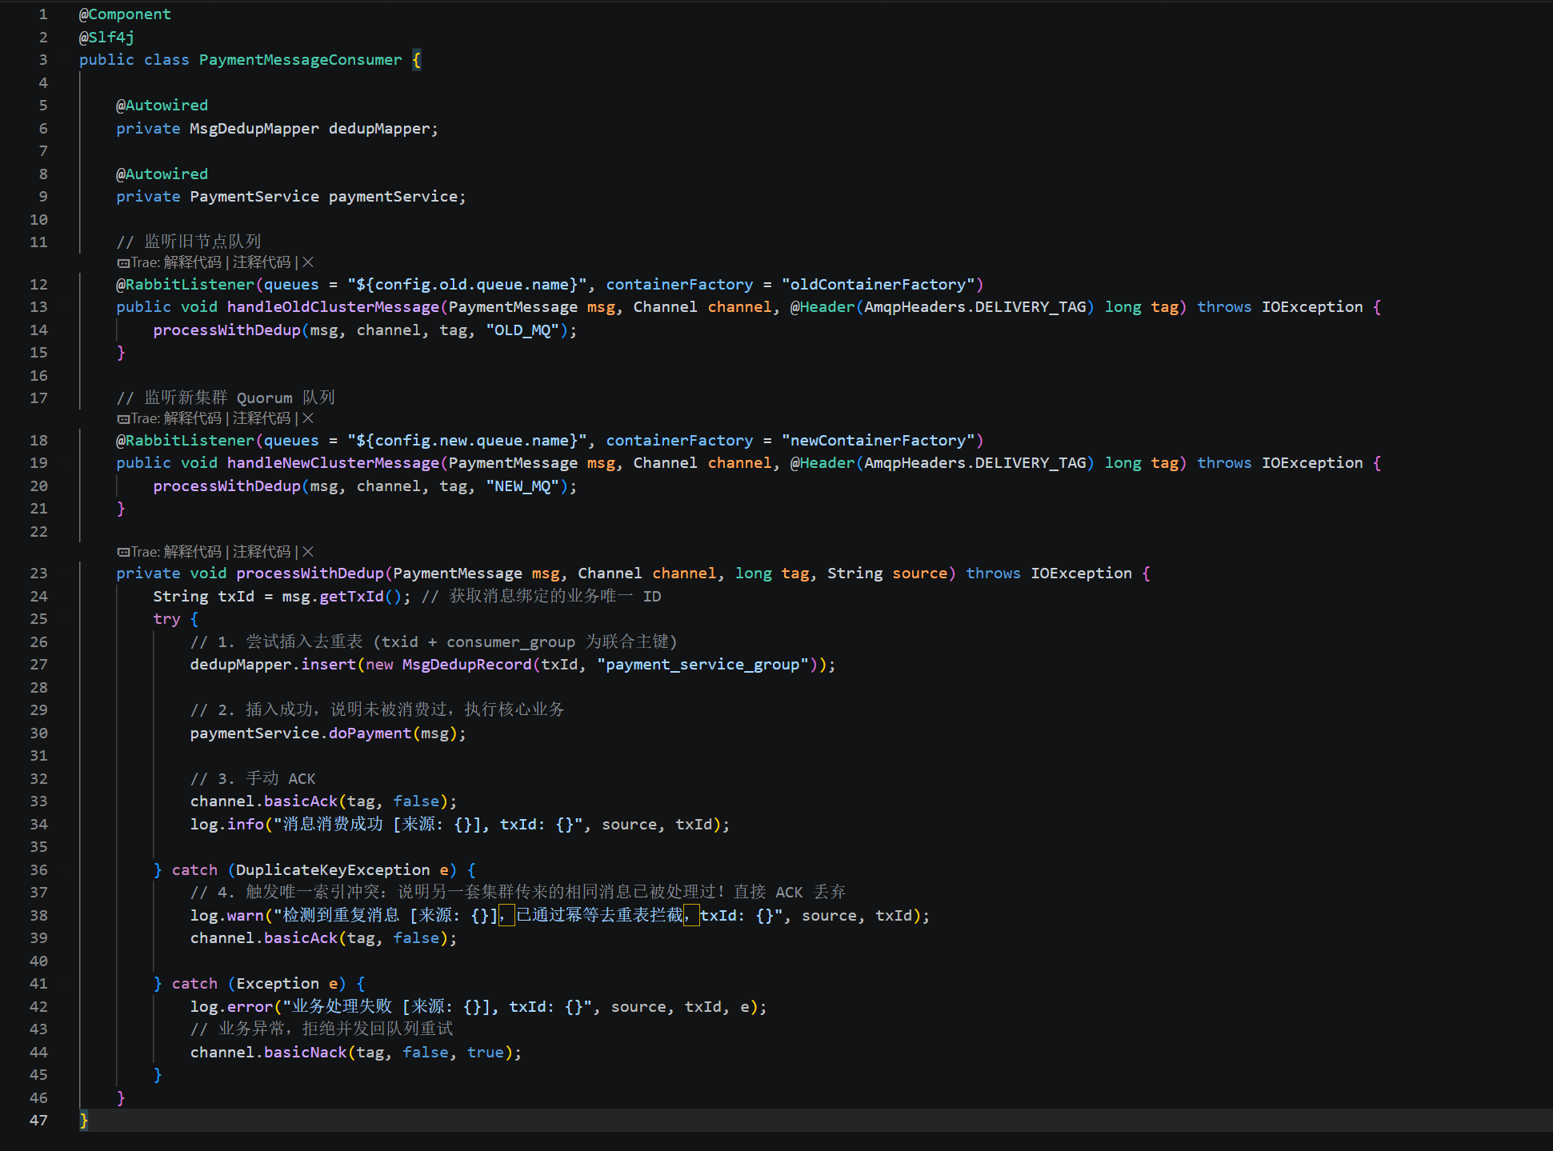This screenshot has width=1553, height=1151.
Task: Click the "${config.old.queue.name}" string
Action: point(466,285)
